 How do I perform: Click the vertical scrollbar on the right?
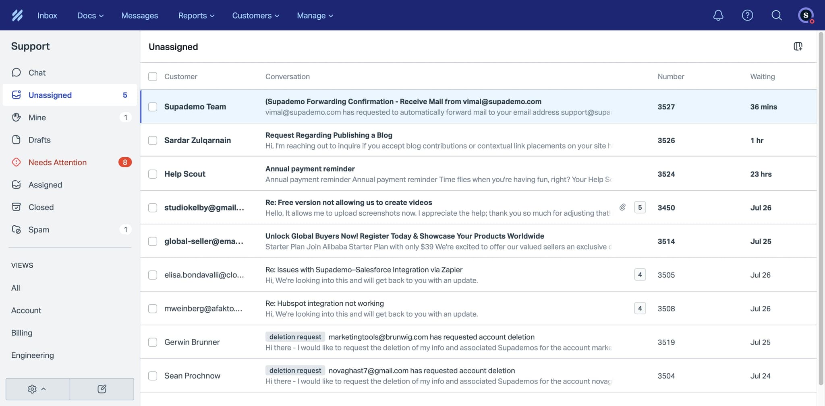(x=821, y=201)
